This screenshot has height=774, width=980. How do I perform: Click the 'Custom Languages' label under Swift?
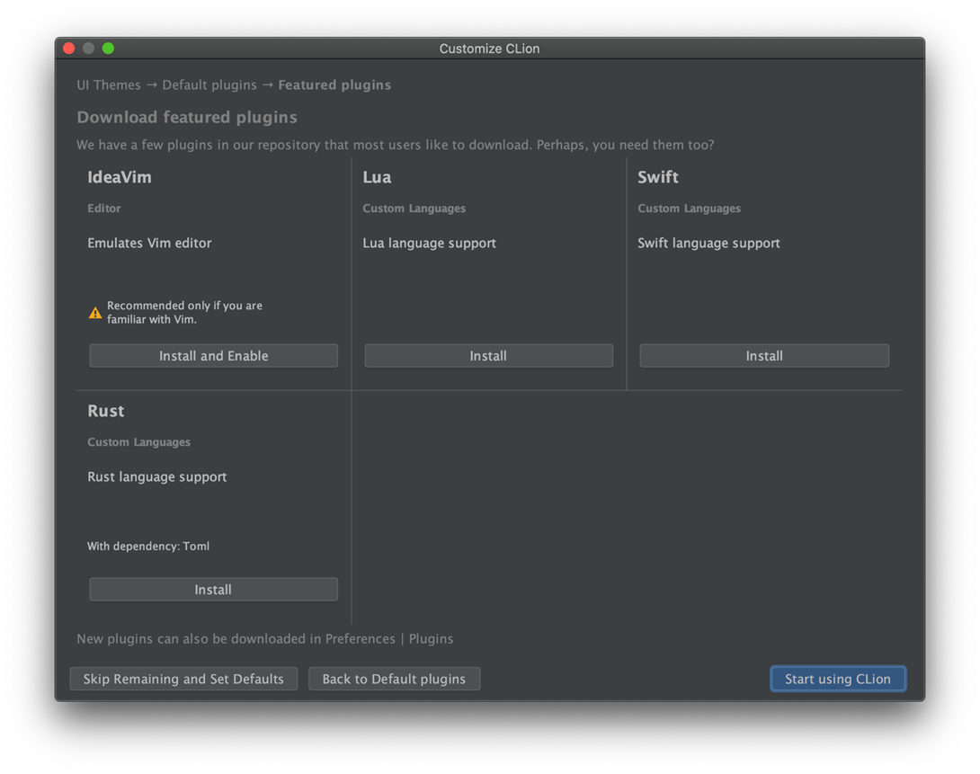[x=689, y=208]
